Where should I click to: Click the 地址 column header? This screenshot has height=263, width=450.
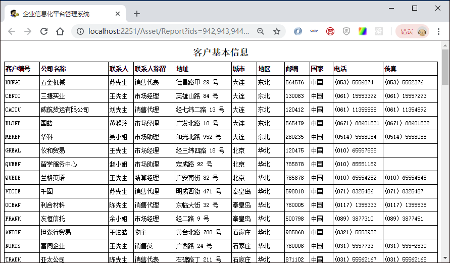182,69
